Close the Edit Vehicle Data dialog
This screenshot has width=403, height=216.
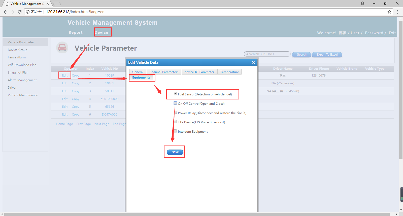tap(253, 62)
